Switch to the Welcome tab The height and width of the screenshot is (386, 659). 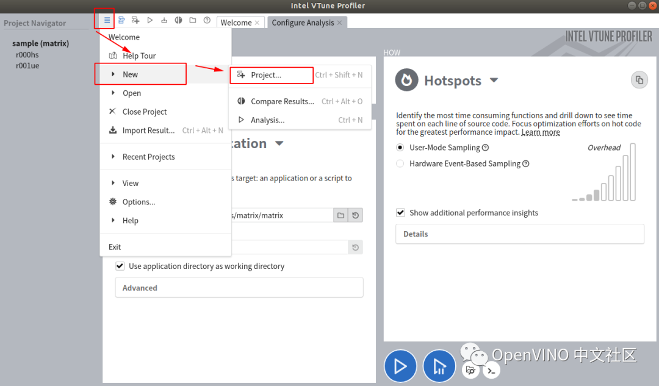236,23
